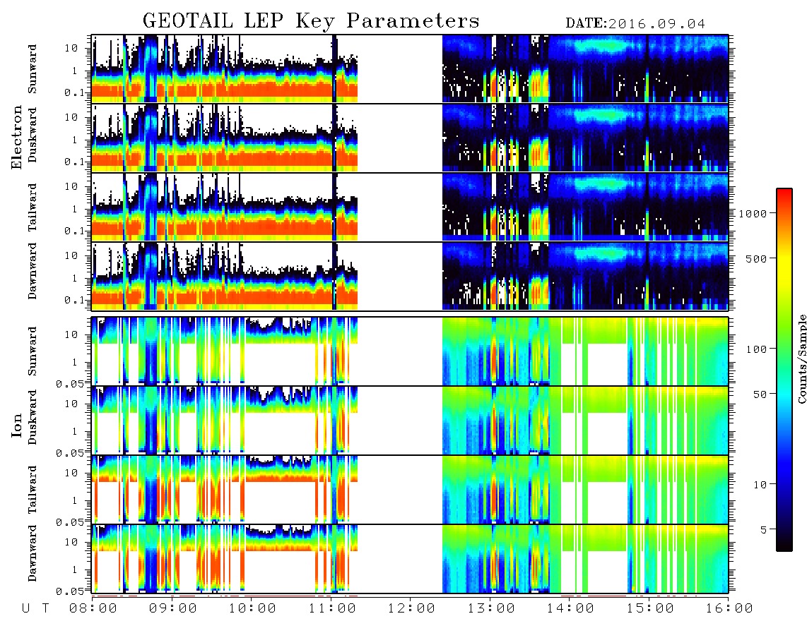Click the Electron group axis label
The height and width of the screenshot is (621, 807).
tap(16, 138)
